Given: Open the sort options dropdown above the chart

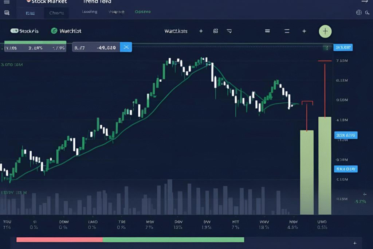Looking at the screenshot, I should click(x=304, y=31).
